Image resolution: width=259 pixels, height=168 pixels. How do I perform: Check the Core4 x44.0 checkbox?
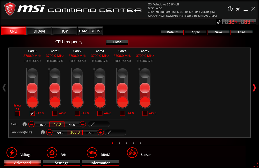coord(122,113)
